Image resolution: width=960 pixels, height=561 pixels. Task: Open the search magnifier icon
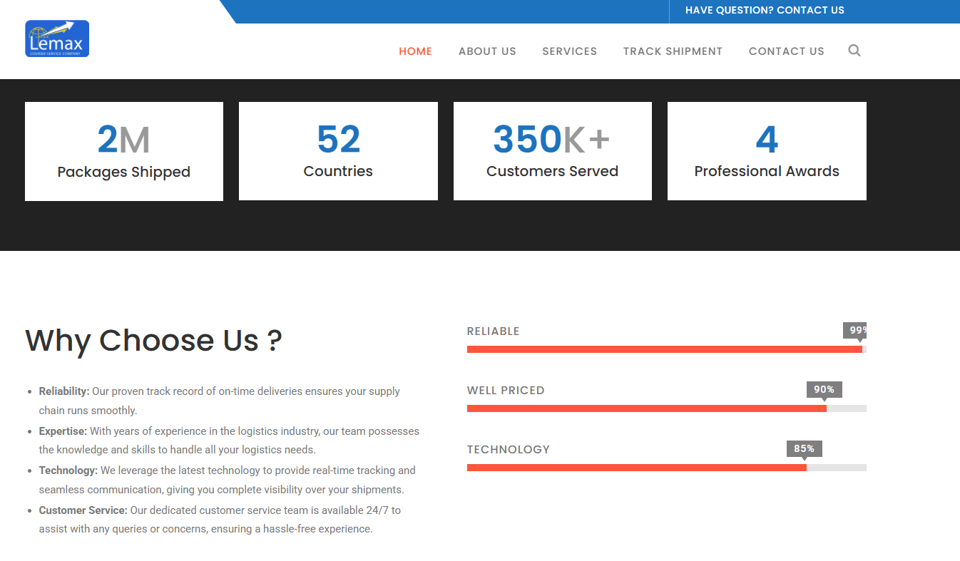tap(854, 51)
